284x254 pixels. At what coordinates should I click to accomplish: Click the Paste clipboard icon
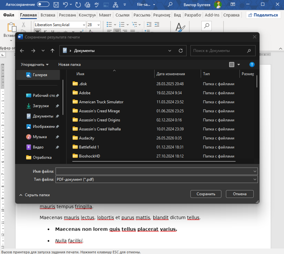[12, 27]
